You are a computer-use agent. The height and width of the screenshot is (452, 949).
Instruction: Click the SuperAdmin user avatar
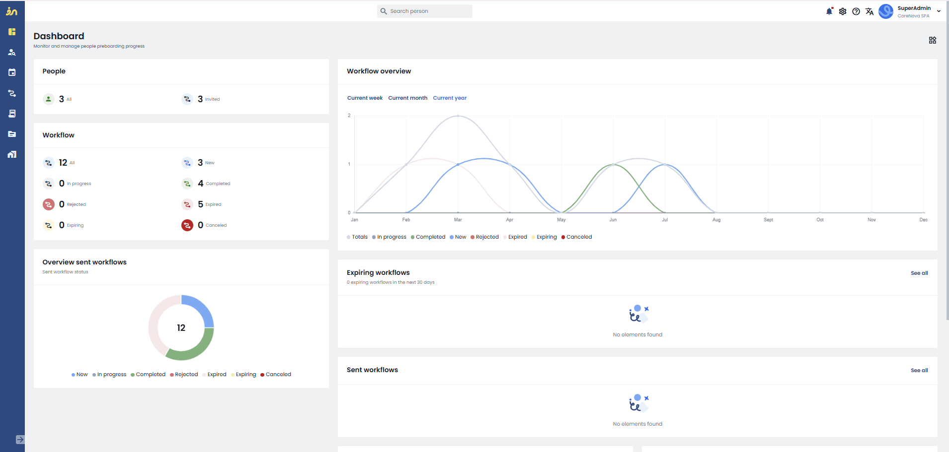[886, 11]
